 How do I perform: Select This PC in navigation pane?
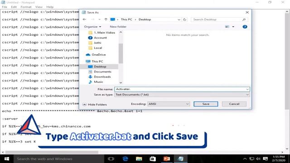(x=94, y=62)
